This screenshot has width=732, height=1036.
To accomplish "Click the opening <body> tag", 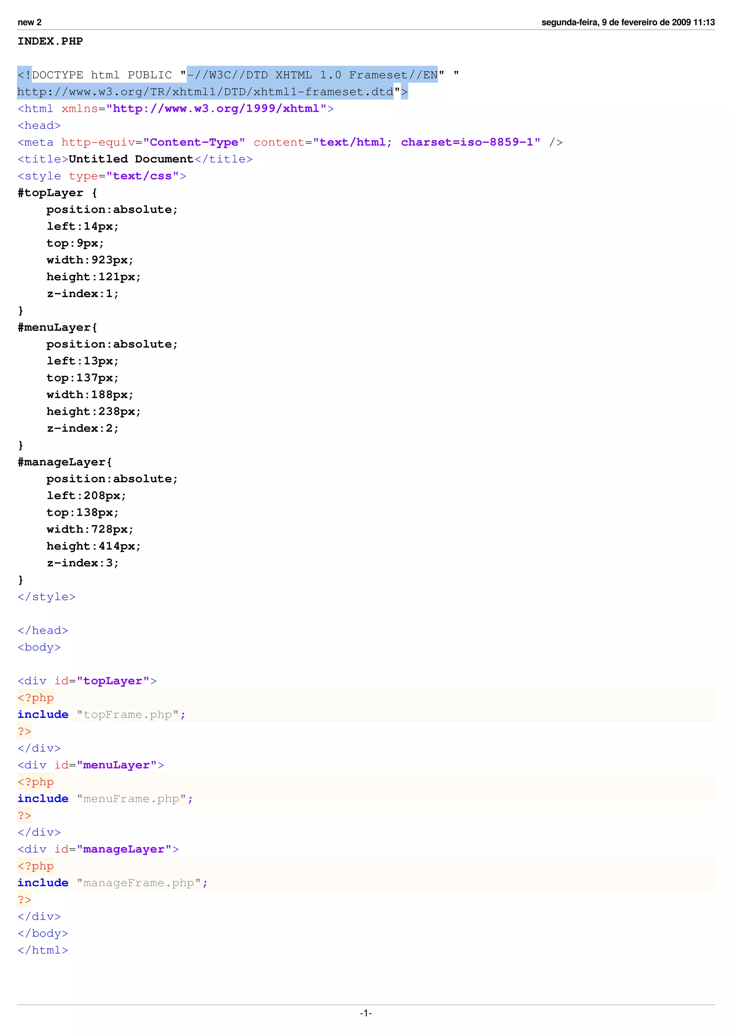I will tap(39, 647).
